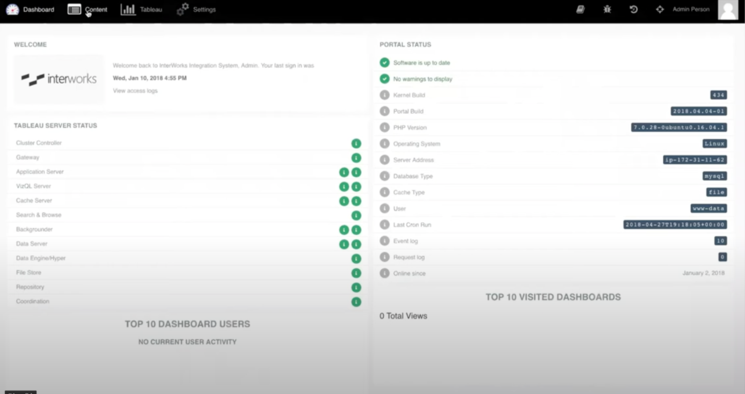This screenshot has height=394, width=745.
Task: Click the VizQL Server row label
Action: coord(33,186)
